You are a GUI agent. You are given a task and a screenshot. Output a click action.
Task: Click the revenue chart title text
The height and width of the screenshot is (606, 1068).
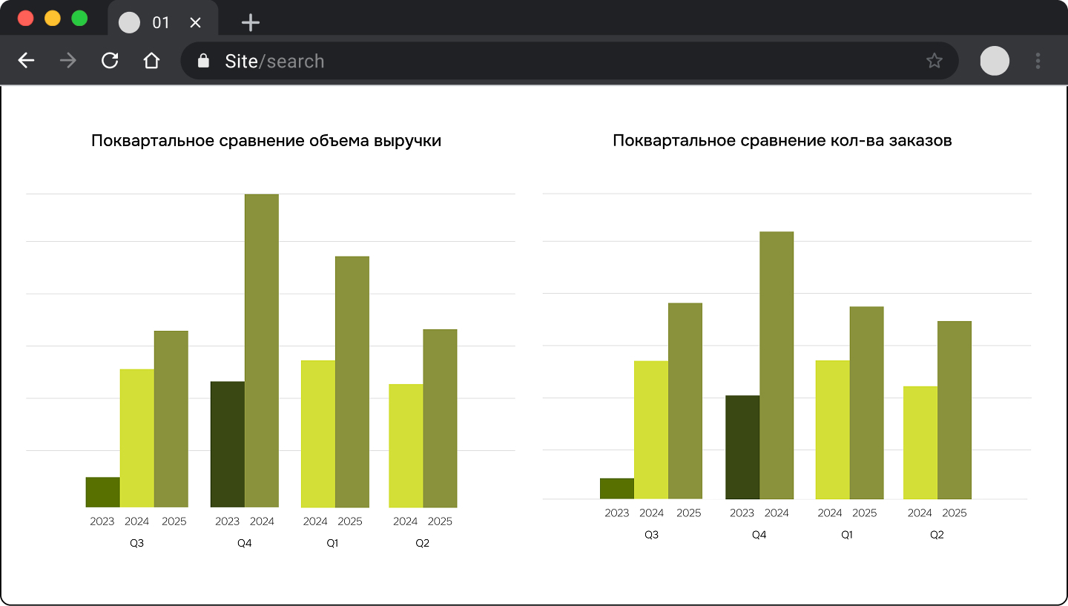click(x=266, y=141)
